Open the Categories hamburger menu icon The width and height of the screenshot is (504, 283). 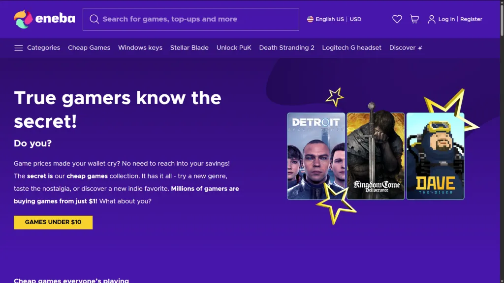tap(19, 48)
